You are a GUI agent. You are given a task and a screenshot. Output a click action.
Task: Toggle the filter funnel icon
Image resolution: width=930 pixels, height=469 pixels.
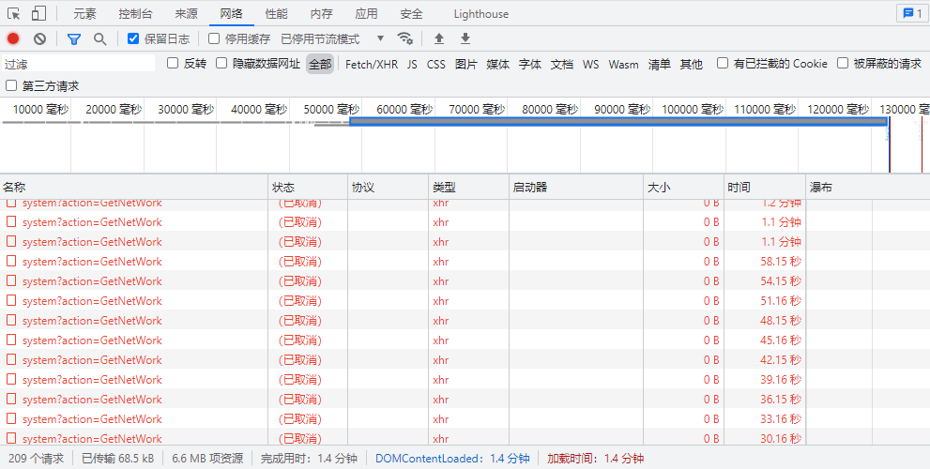click(x=73, y=39)
